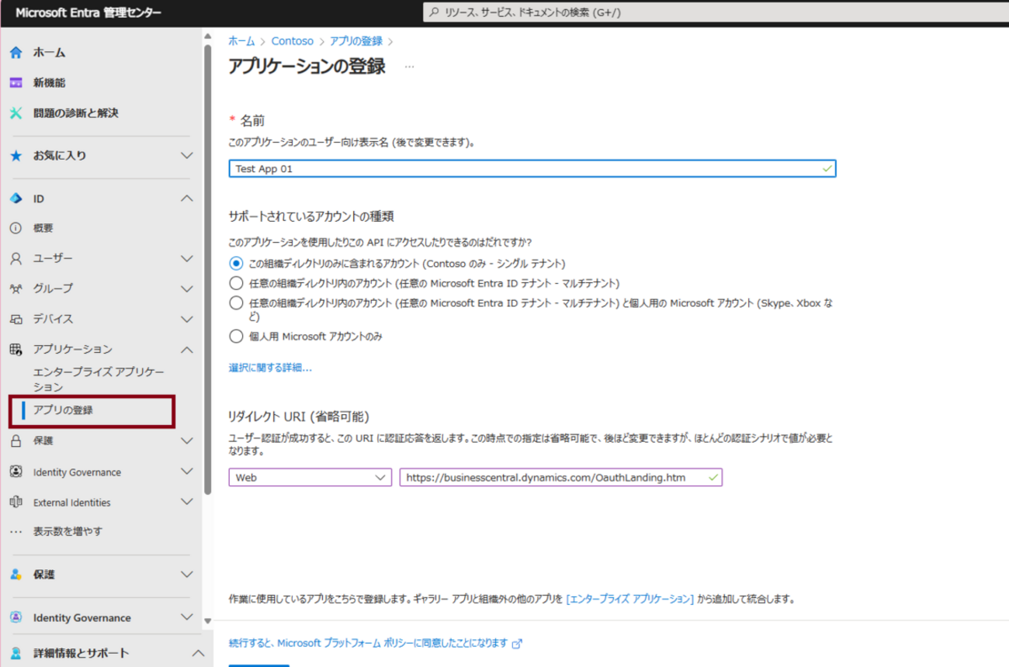This screenshot has height=667, width=1009.
Task: Click the 名前 input field with Test App 01
Action: click(x=528, y=168)
